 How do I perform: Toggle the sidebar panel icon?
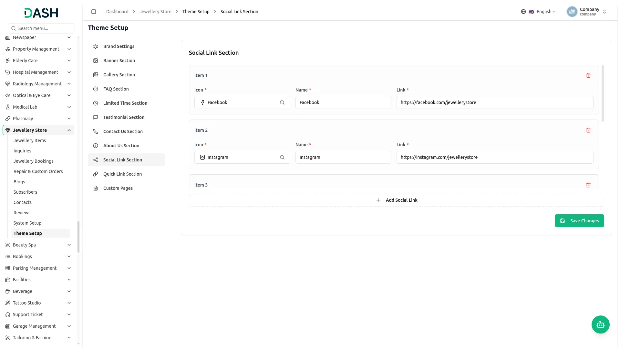pyautogui.click(x=94, y=12)
